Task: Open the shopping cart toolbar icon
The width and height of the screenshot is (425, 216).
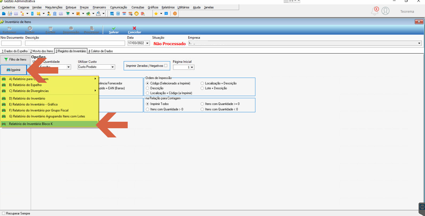Action: coord(68,13)
